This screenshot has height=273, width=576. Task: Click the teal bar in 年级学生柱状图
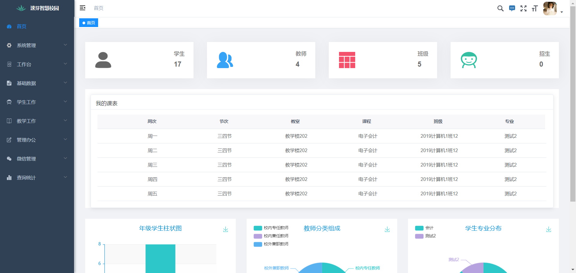[x=160, y=259]
